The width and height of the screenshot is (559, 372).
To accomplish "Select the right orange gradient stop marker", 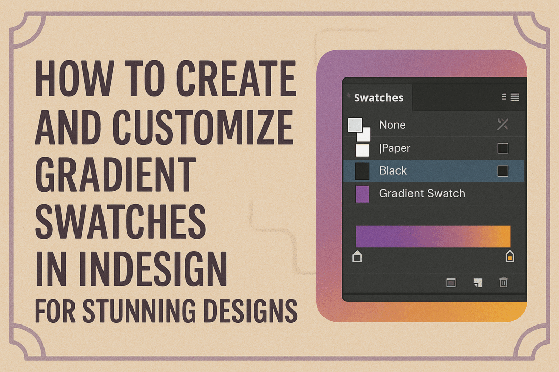I will coord(510,255).
